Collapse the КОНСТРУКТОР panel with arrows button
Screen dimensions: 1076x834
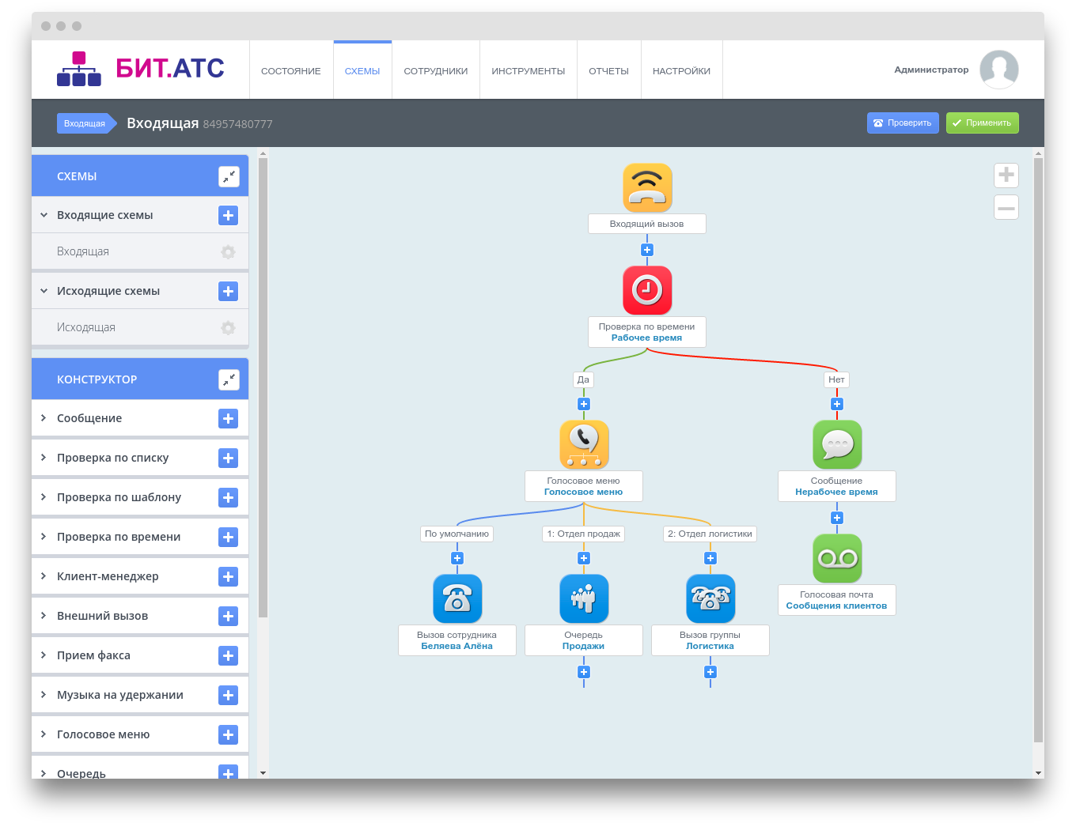coord(229,379)
